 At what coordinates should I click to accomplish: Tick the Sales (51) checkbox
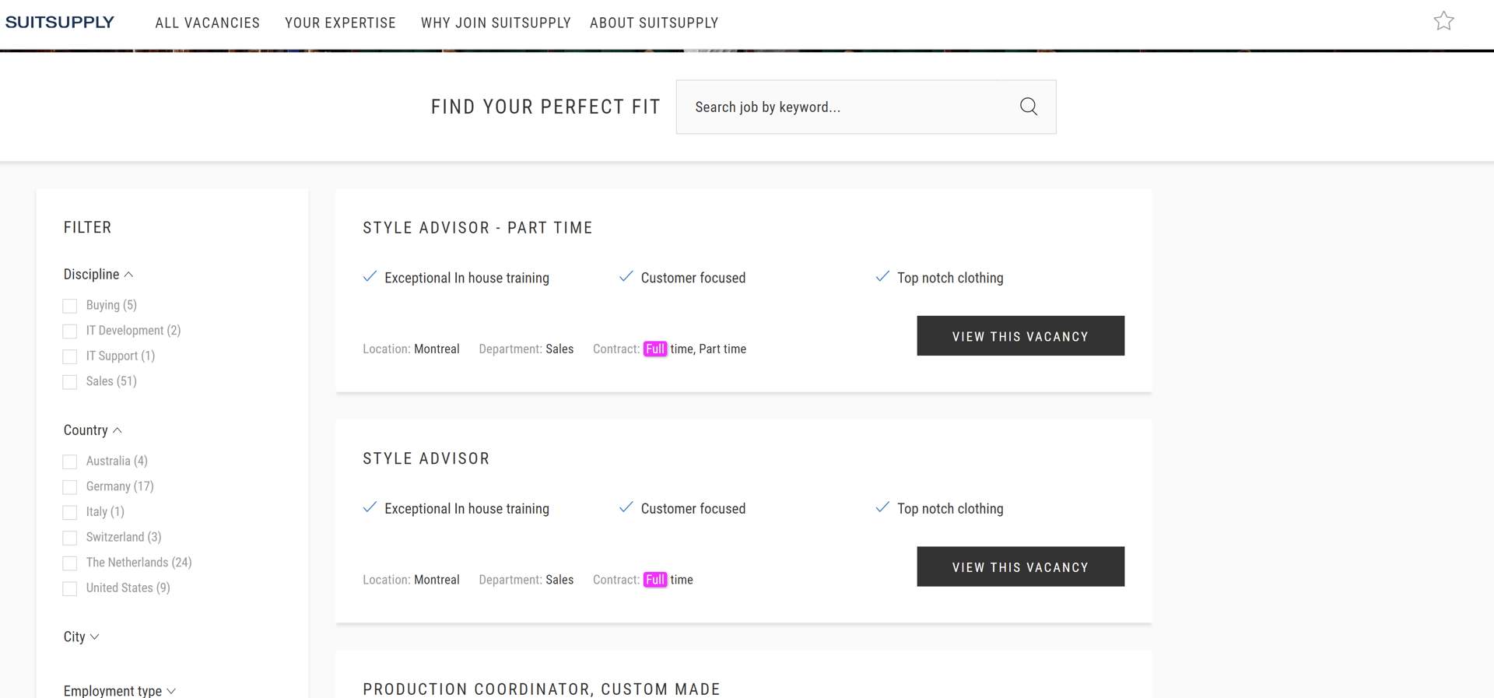click(70, 382)
